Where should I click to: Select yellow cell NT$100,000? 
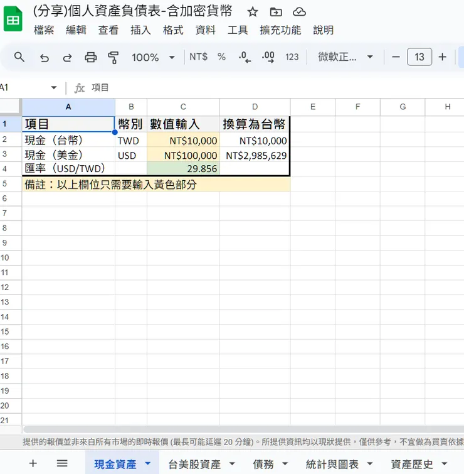[183, 155]
